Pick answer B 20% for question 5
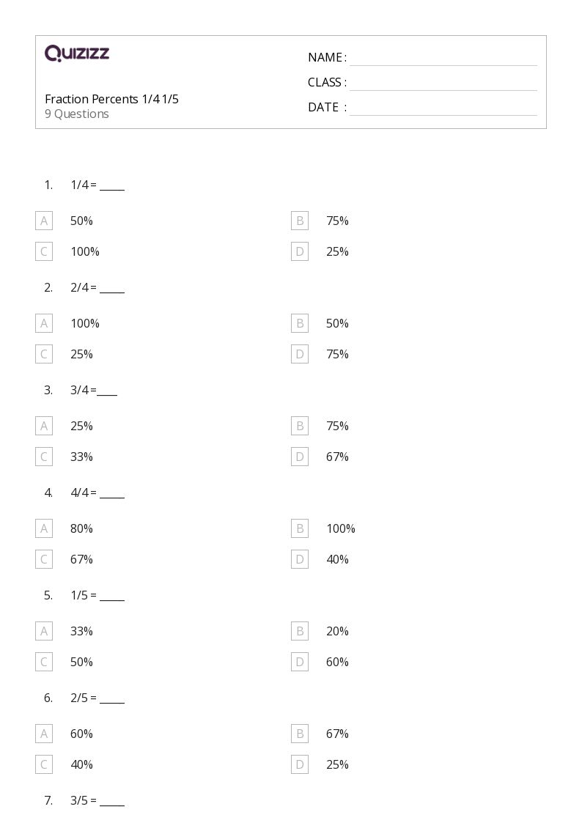Viewport: 582px width, 823px height. click(x=300, y=631)
